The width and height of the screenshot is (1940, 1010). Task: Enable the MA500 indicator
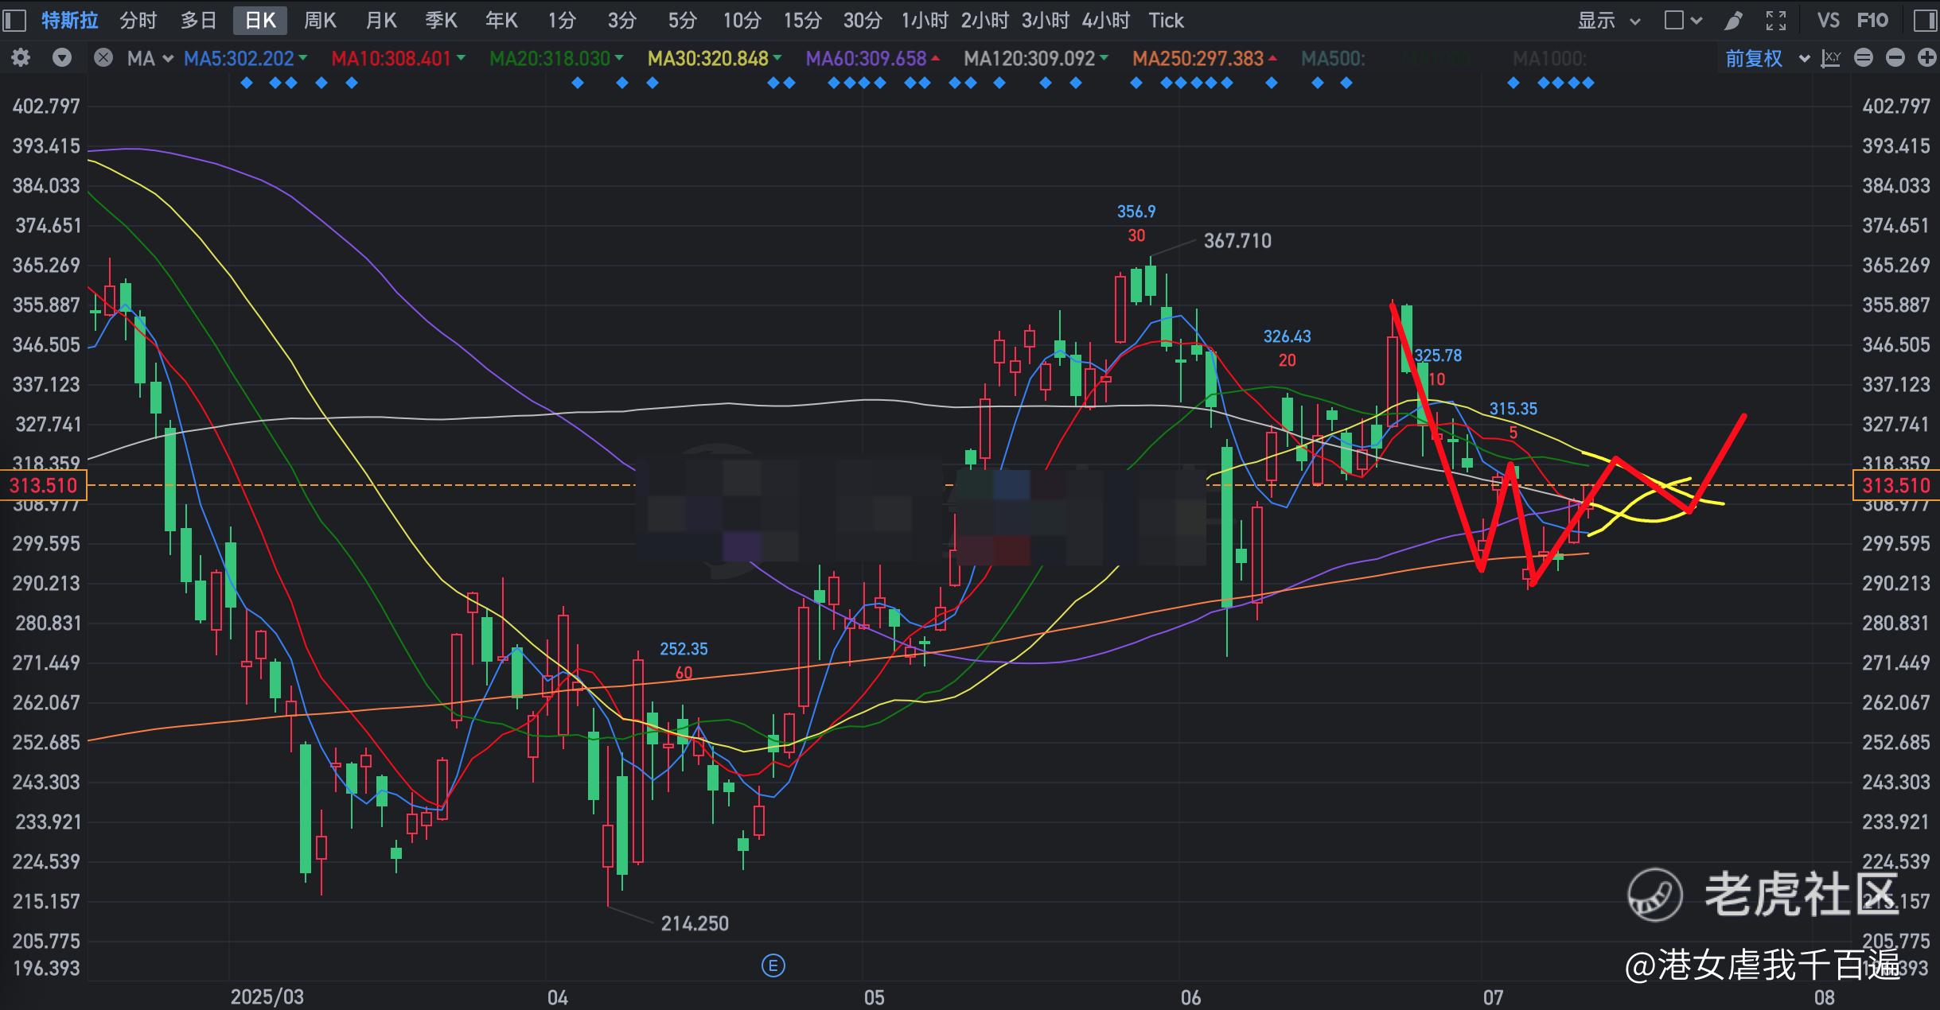pos(1333,59)
